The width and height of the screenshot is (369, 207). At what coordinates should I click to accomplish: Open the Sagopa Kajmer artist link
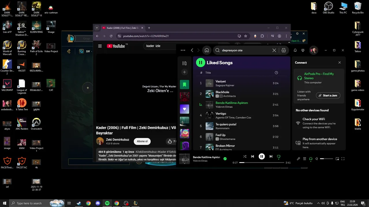[225, 85]
